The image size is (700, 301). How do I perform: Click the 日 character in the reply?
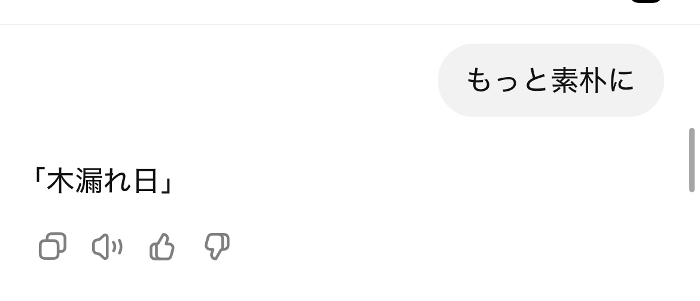click(145, 180)
